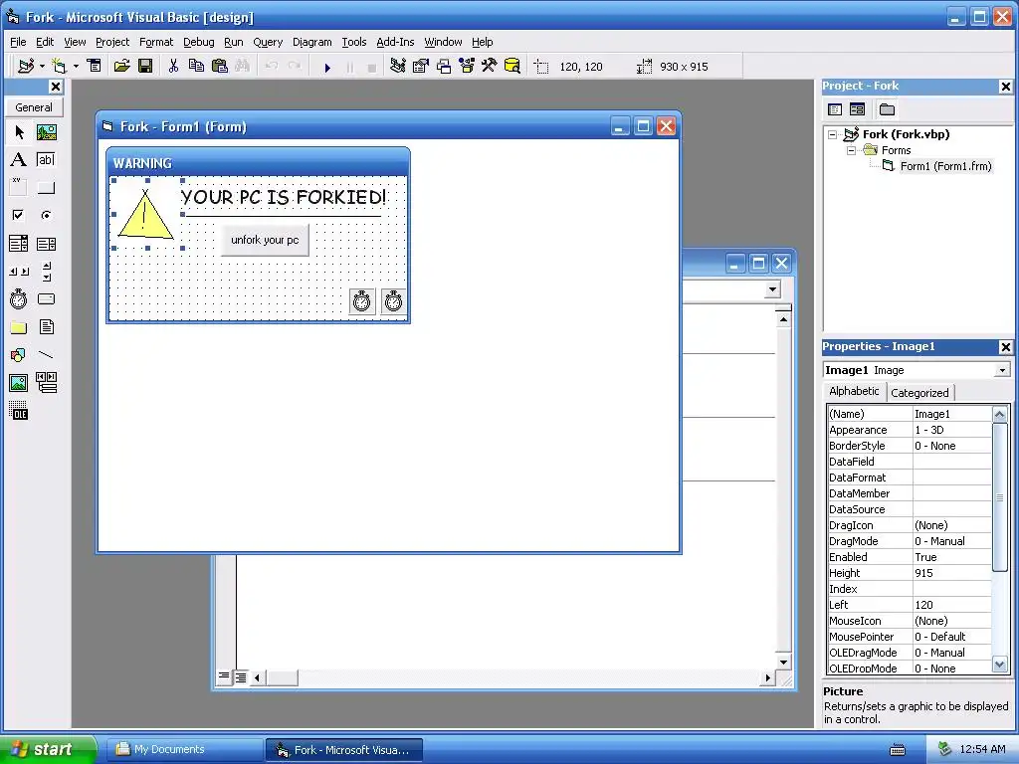Viewport: 1019px width, 764px height.
Task: Open Data View Window toolbar icon
Action: tap(512, 67)
